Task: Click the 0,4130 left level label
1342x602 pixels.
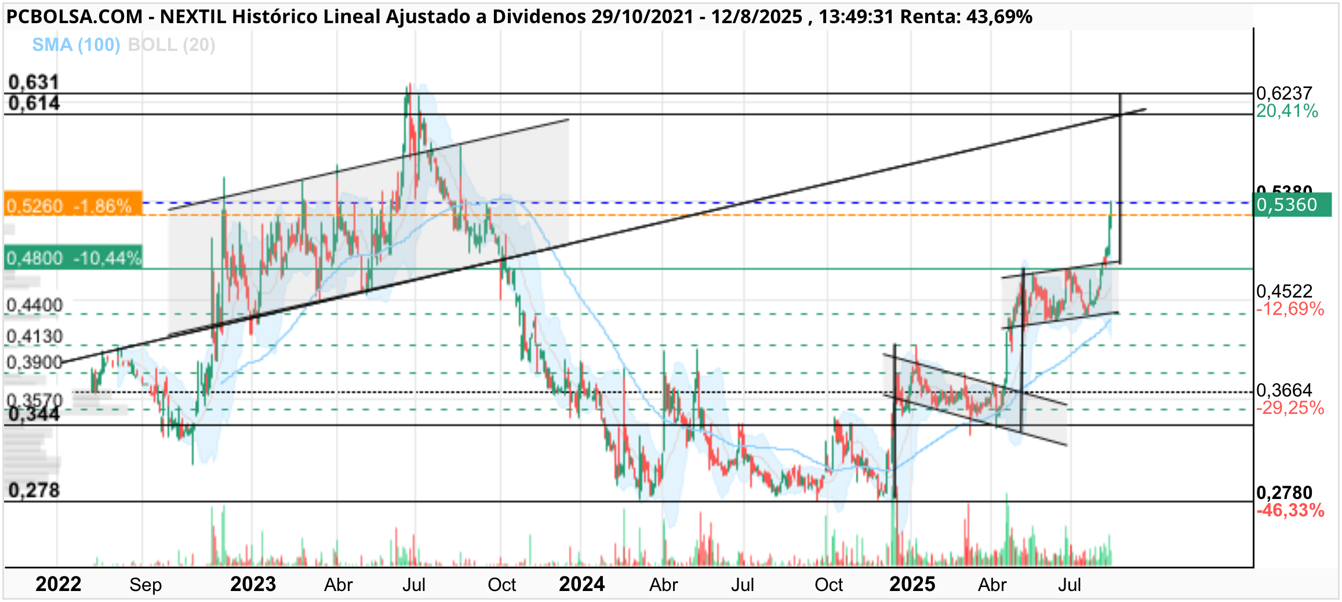Action: (34, 336)
